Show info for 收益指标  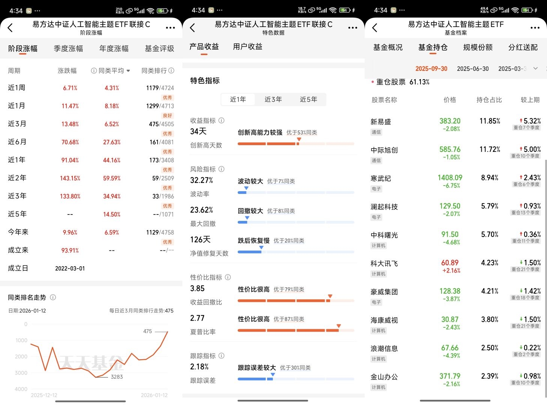point(221,120)
